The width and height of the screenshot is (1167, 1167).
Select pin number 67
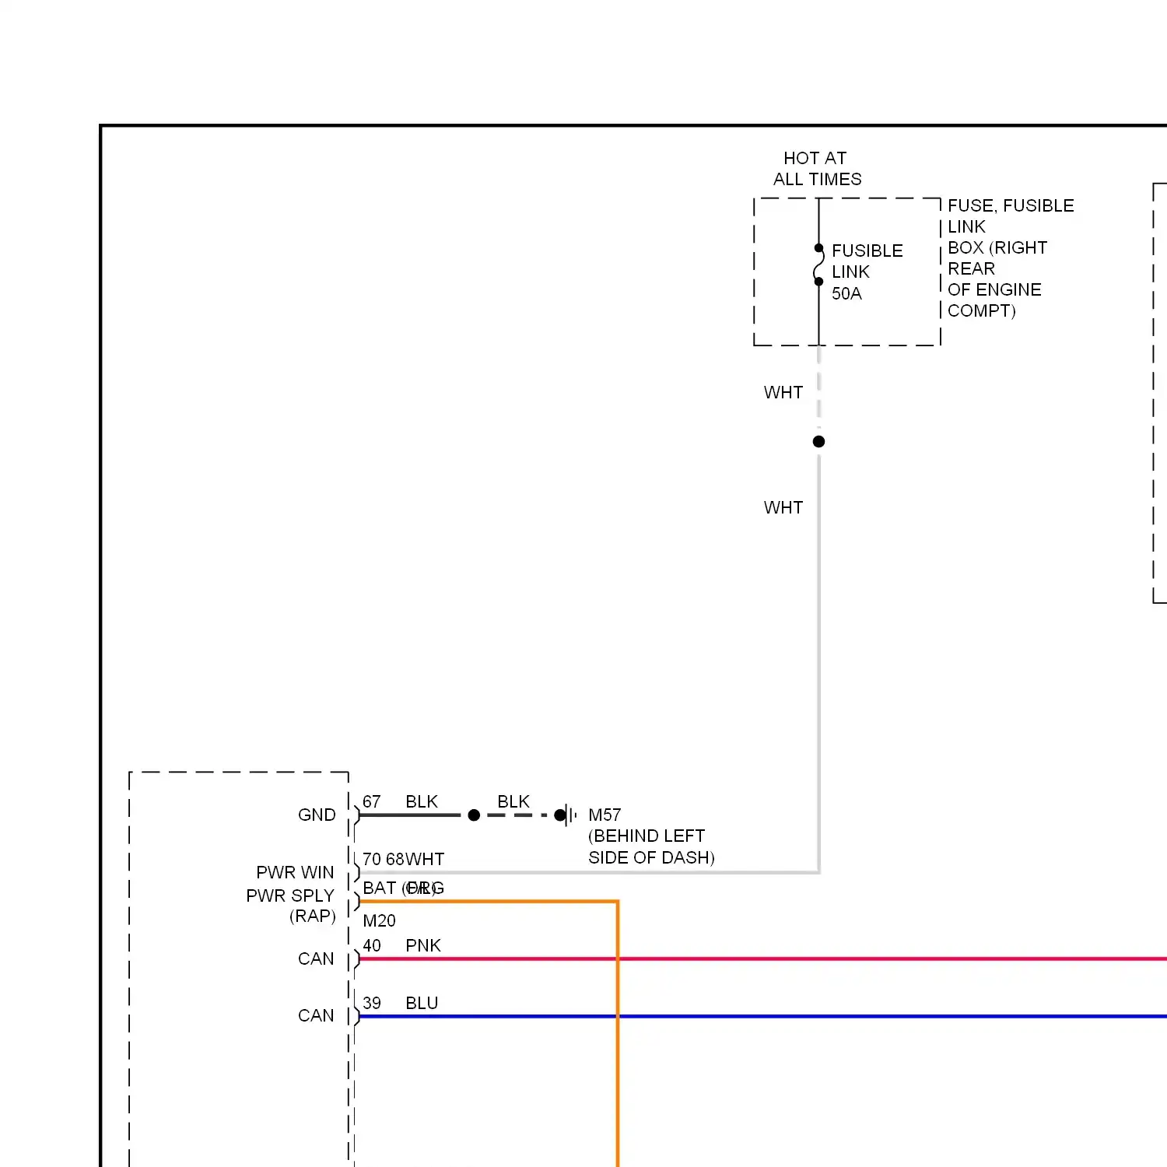tap(371, 801)
